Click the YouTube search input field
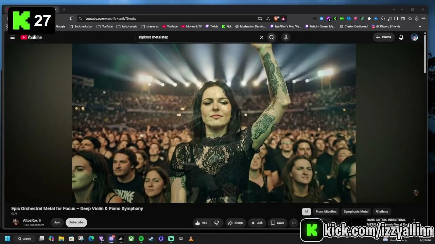This screenshot has height=244, width=435. 197,37
